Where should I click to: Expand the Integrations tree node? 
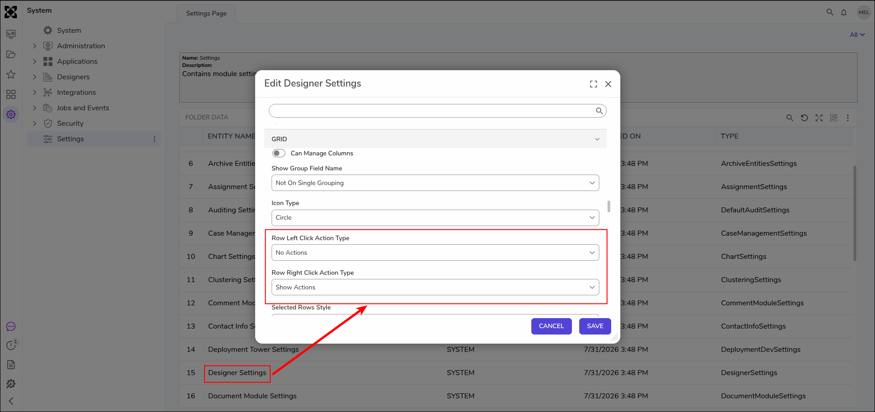coord(35,93)
